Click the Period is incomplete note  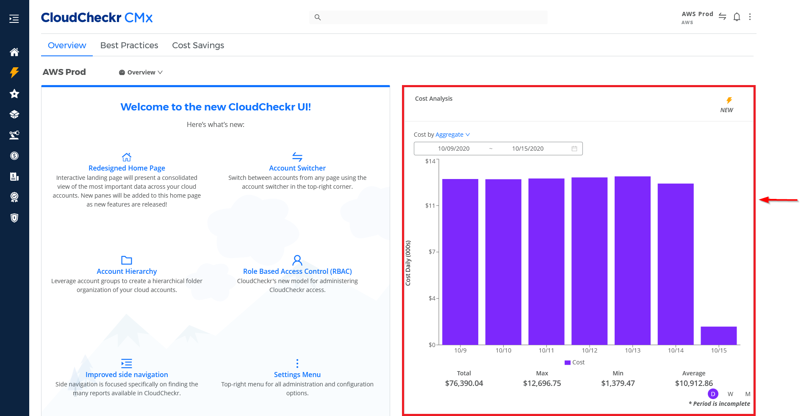tap(719, 404)
